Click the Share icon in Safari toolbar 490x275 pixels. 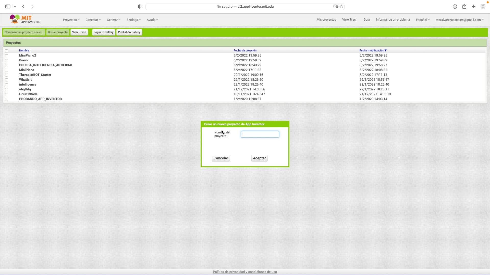pos(464,7)
